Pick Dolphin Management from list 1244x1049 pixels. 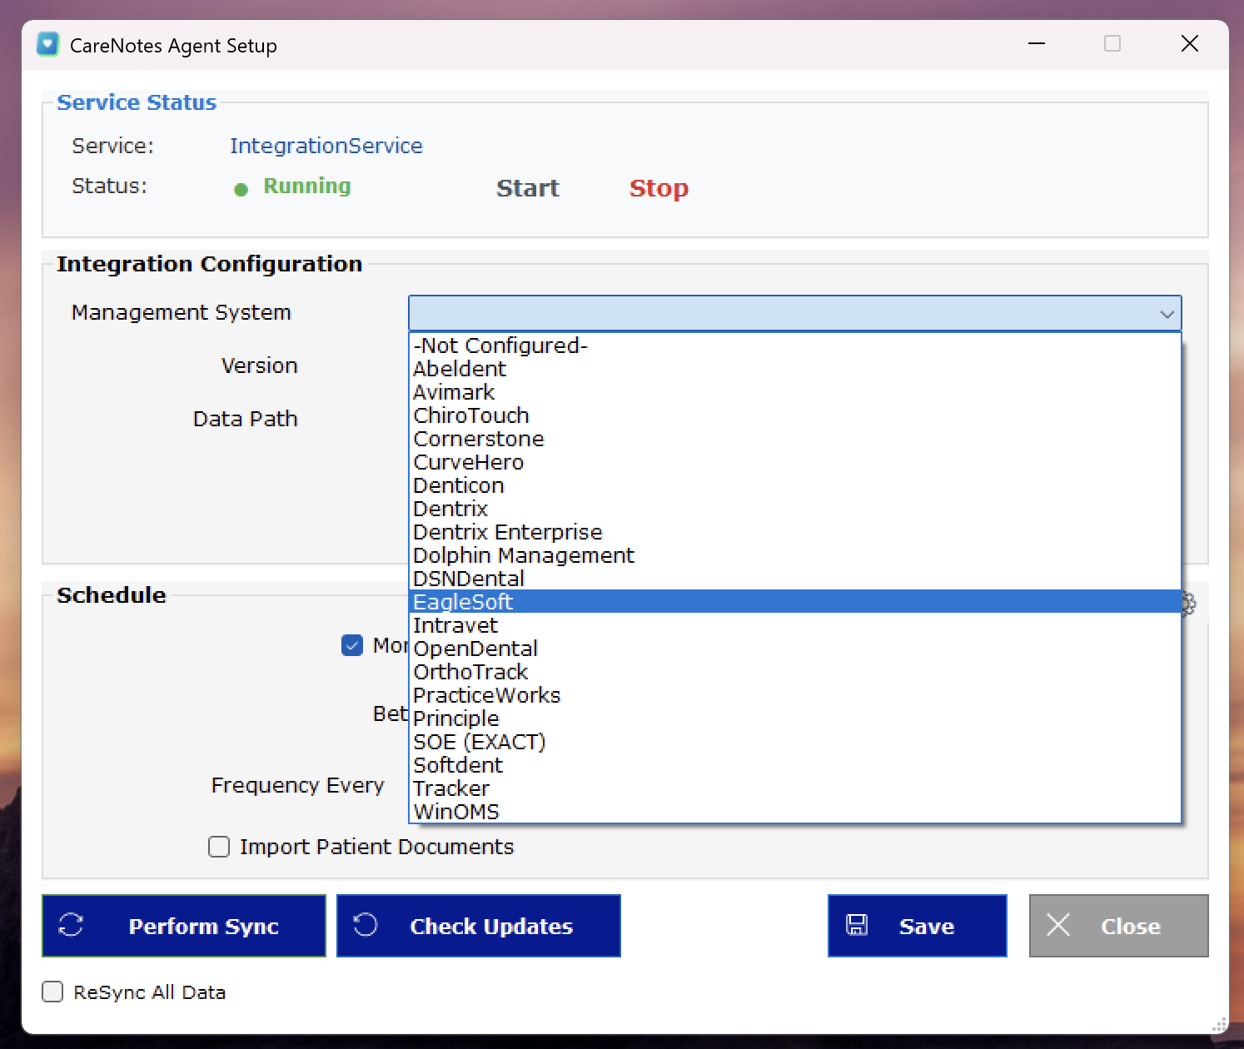coord(794,555)
